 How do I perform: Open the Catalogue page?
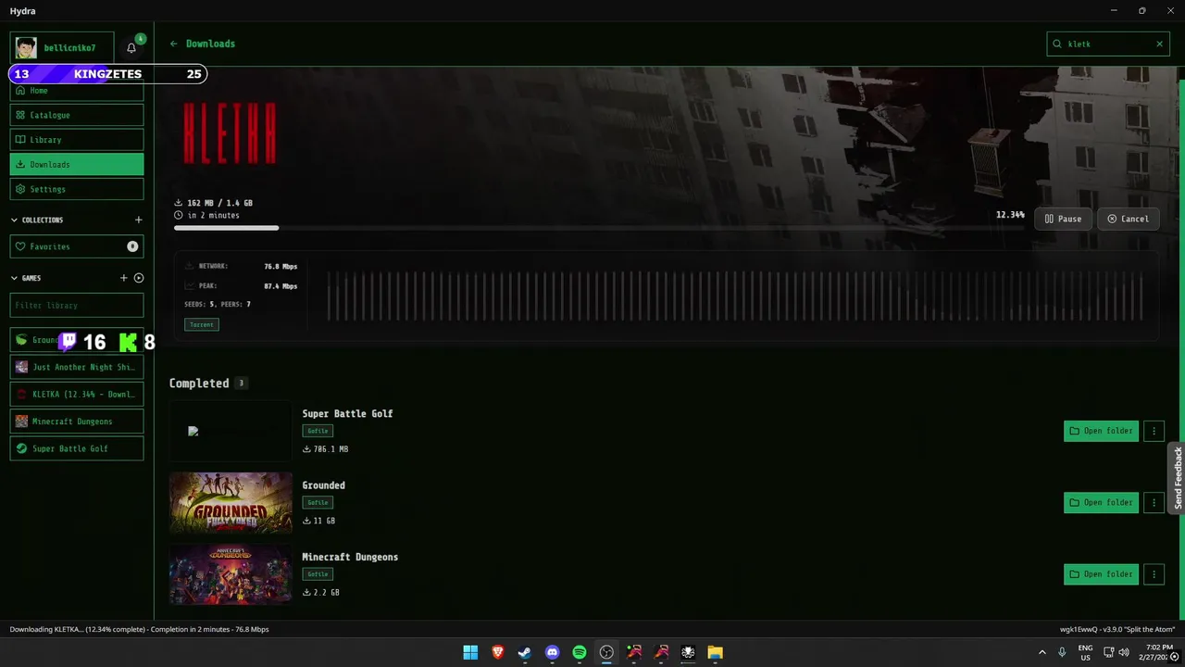pos(77,115)
